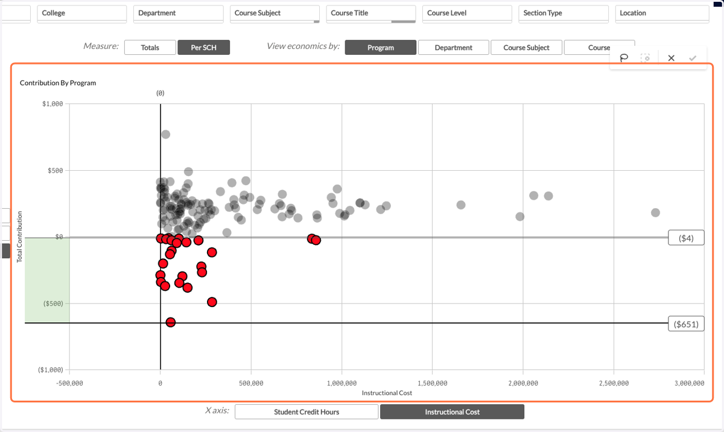Set the X axis to Instructional Cost
Image resolution: width=724 pixels, height=432 pixels.
click(452, 412)
